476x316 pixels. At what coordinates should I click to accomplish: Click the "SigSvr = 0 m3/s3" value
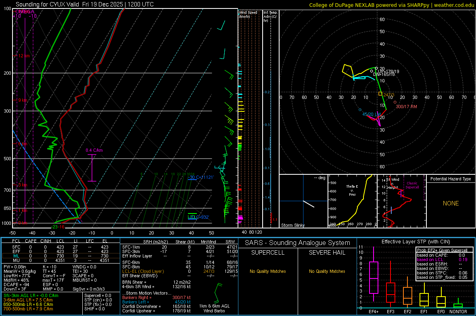pyautogui.click(x=89, y=289)
